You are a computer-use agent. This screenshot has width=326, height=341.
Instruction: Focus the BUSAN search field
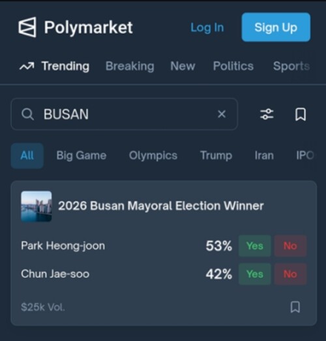(124, 114)
